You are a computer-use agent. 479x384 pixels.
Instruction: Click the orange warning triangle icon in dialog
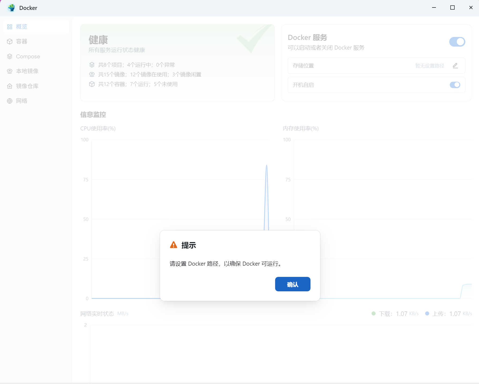[174, 245]
